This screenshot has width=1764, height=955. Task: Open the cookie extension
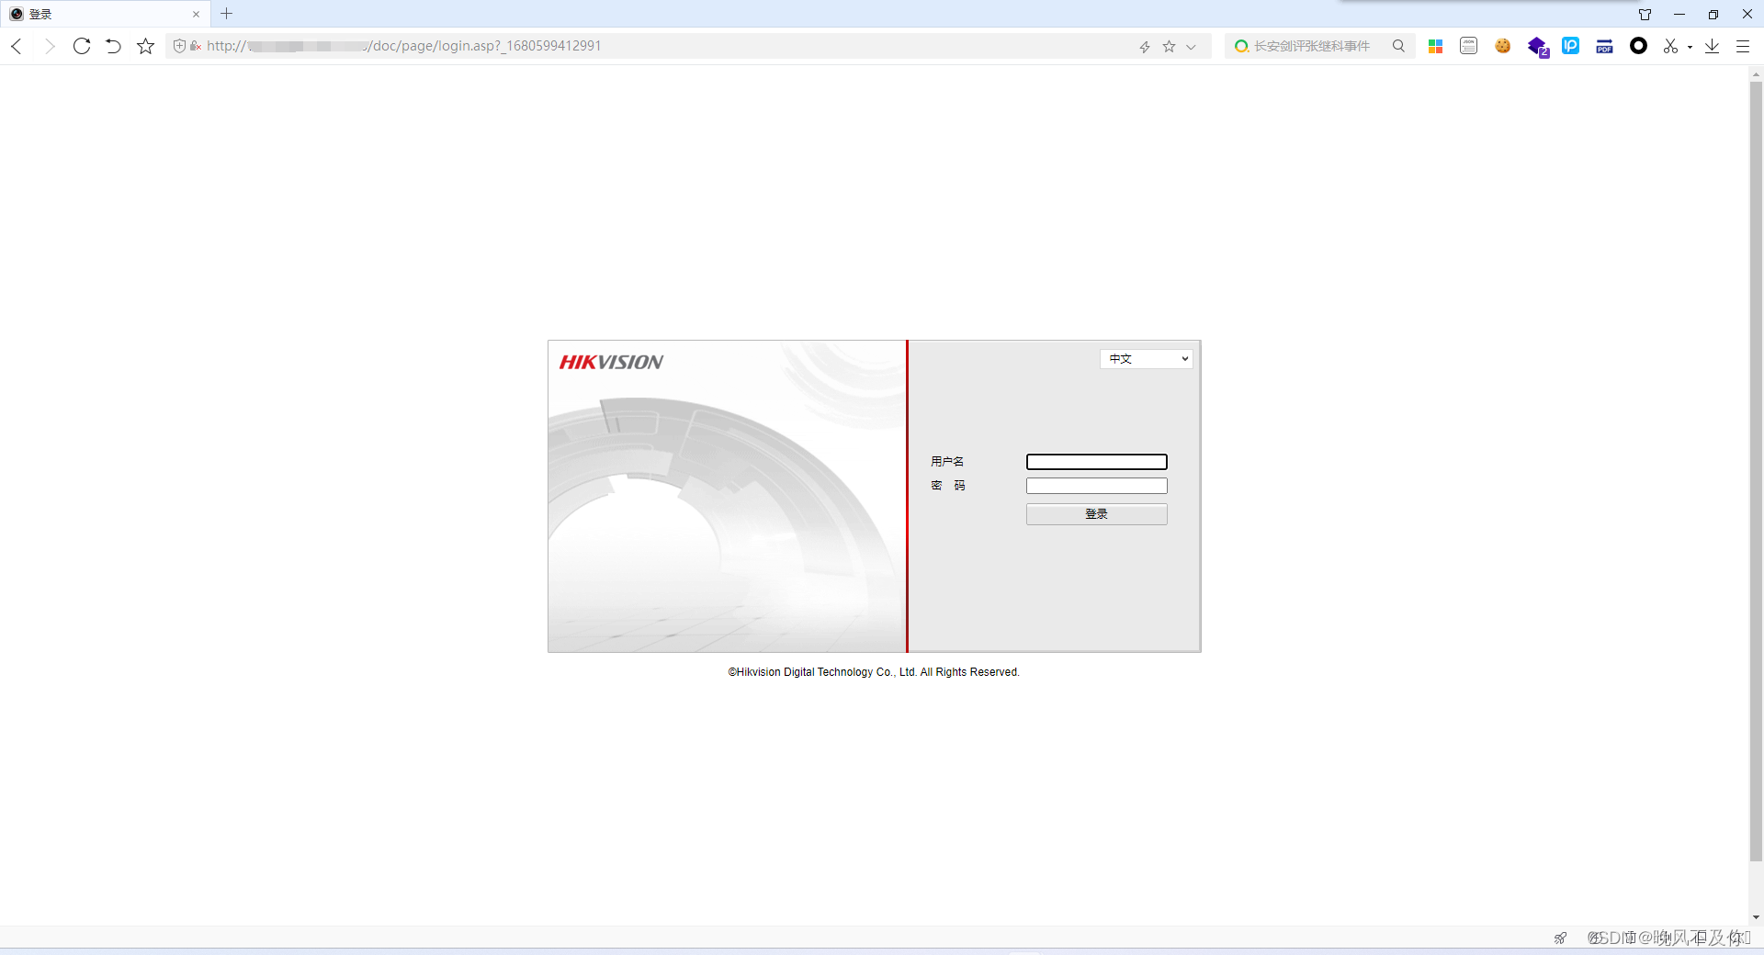point(1502,46)
